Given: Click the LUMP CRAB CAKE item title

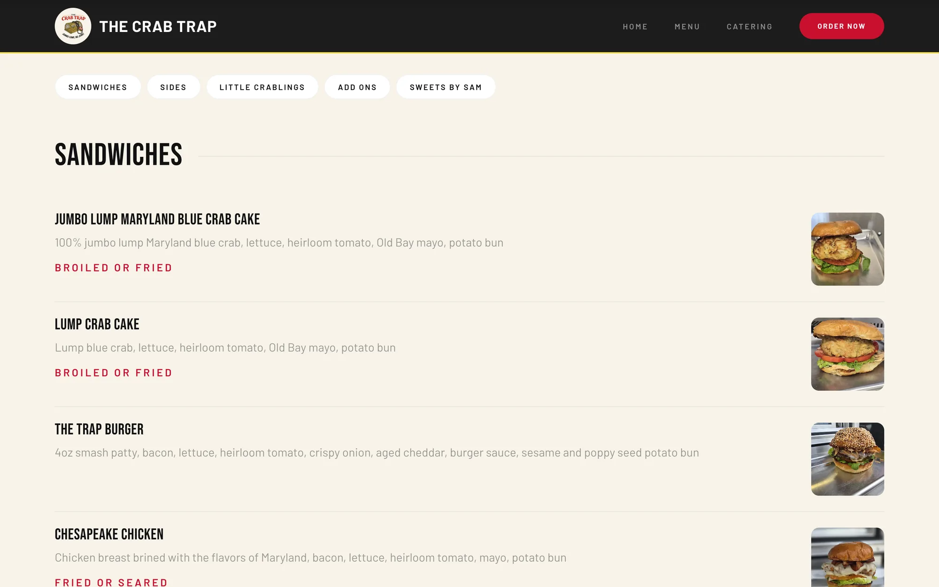Looking at the screenshot, I should coord(97,324).
